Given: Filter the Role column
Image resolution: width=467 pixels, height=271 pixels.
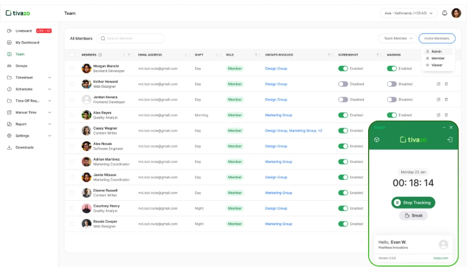Looking at the screenshot, I should [256, 55].
